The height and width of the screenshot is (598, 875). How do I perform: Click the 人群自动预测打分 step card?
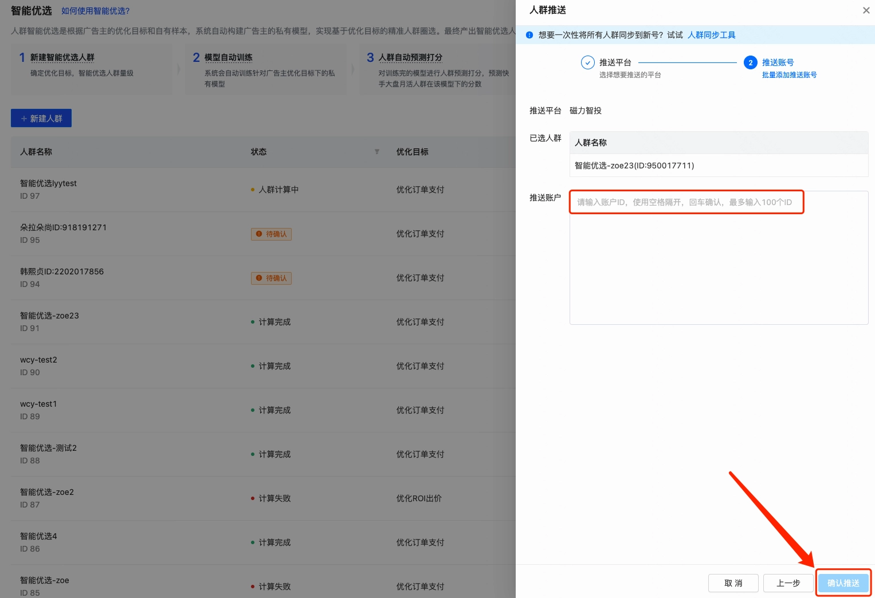[x=435, y=69]
